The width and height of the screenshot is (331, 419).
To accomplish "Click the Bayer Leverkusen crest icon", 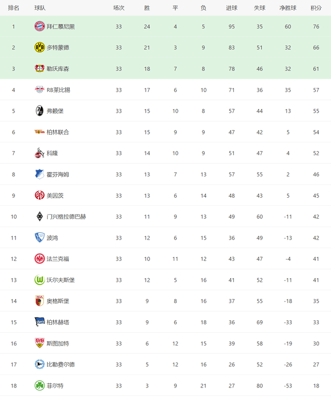I will tap(39, 68).
